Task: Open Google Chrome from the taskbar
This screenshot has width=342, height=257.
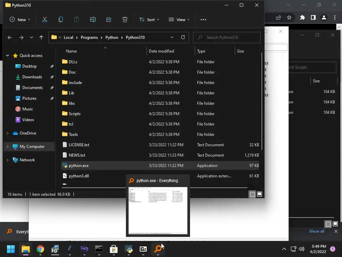Action: [x=40, y=249]
